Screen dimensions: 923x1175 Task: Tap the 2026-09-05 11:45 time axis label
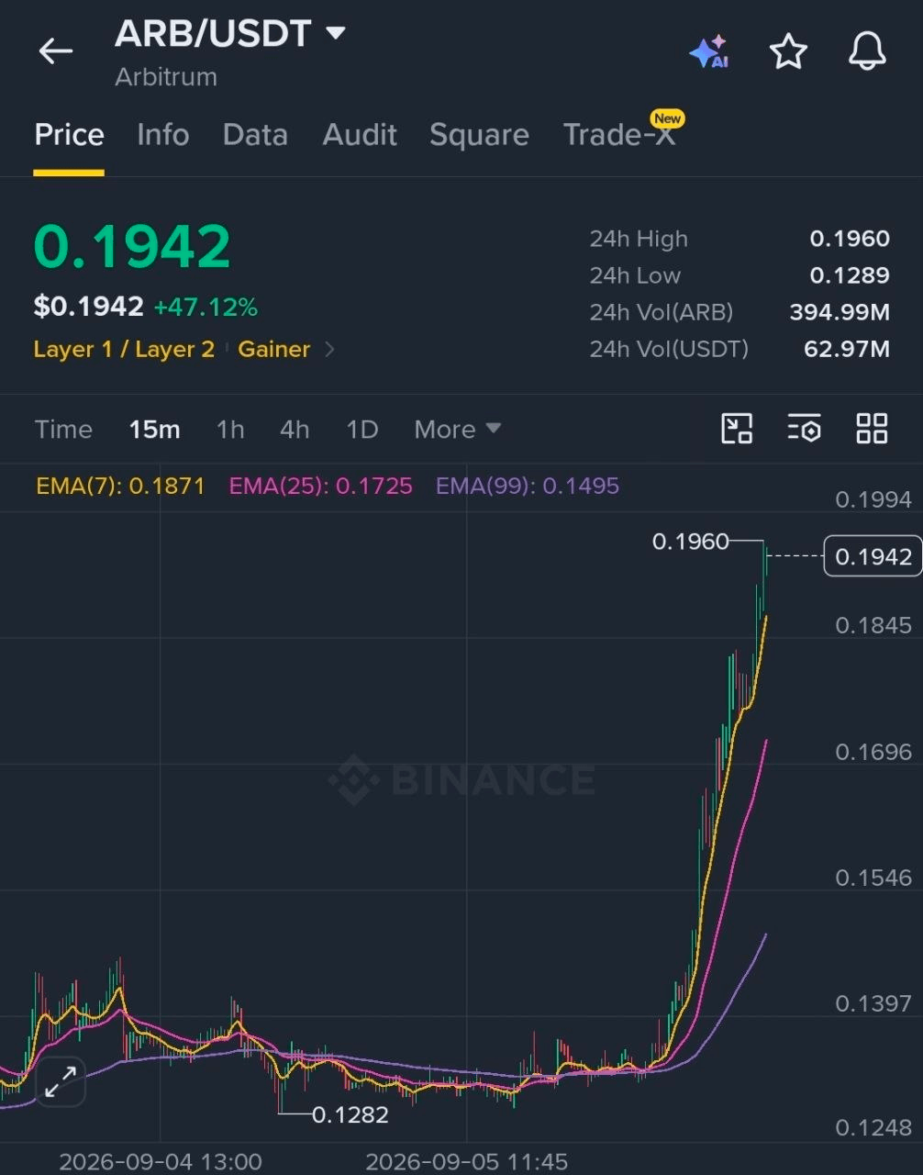[x=466, y=1161]
